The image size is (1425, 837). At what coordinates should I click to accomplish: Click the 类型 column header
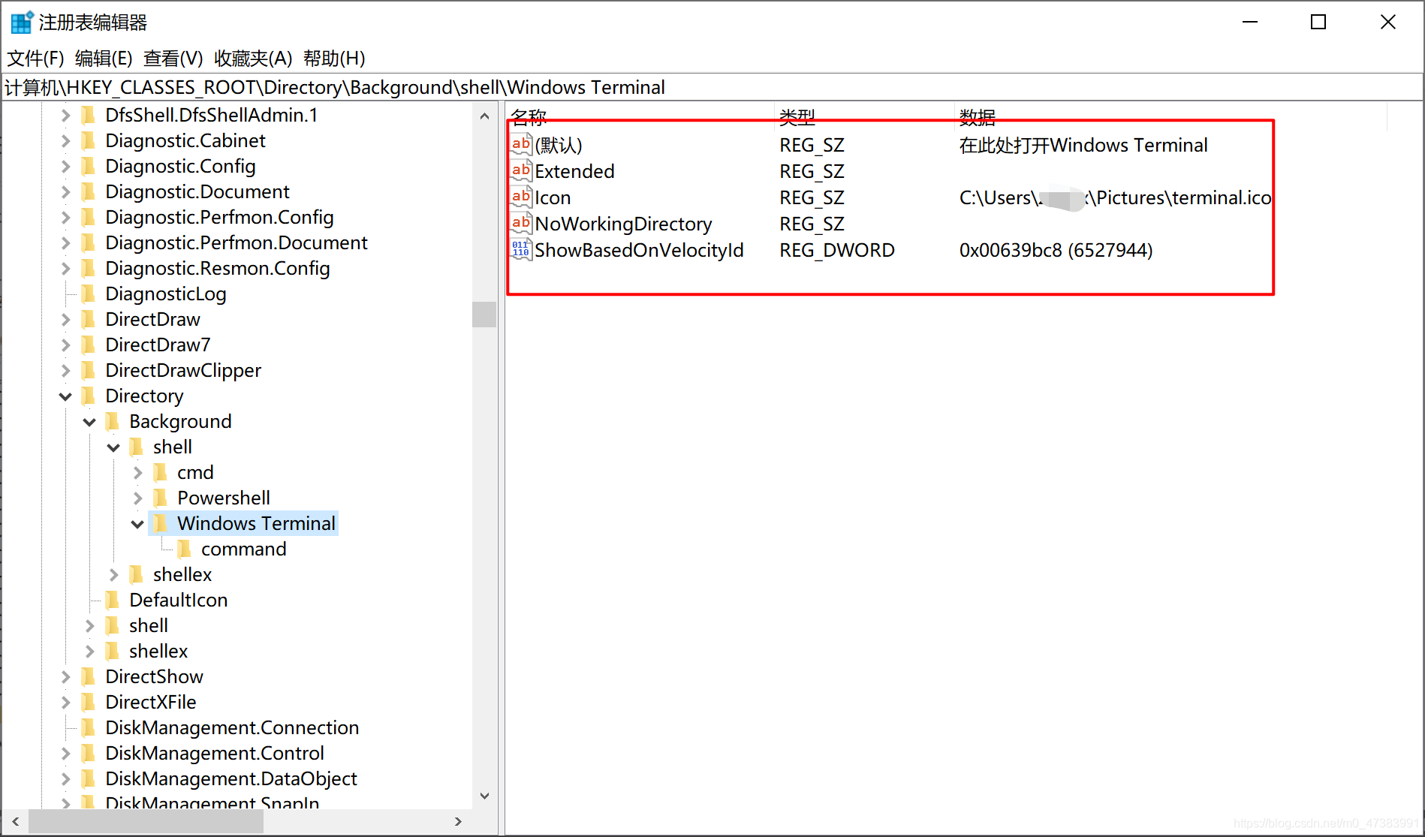coord(864,116)
